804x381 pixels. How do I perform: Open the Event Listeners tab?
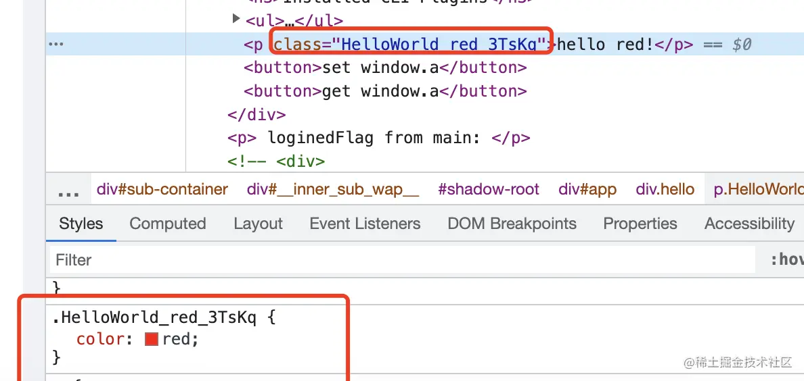coord(365,224)
